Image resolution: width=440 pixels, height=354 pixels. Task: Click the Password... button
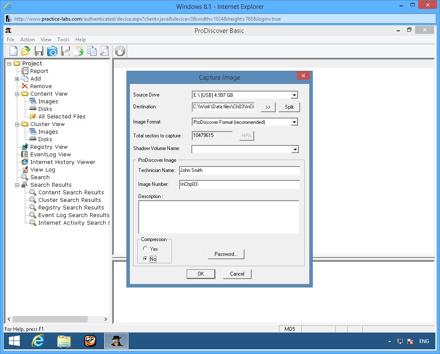click(226, 254)
